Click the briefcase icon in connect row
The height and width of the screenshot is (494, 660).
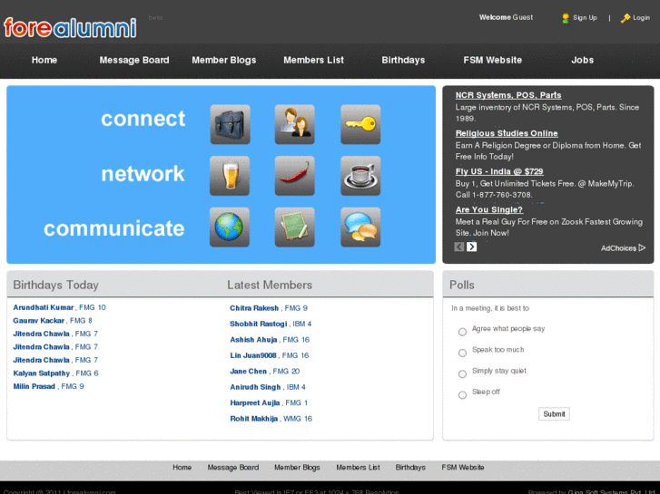pyautogui.click(x=230, y=124)
